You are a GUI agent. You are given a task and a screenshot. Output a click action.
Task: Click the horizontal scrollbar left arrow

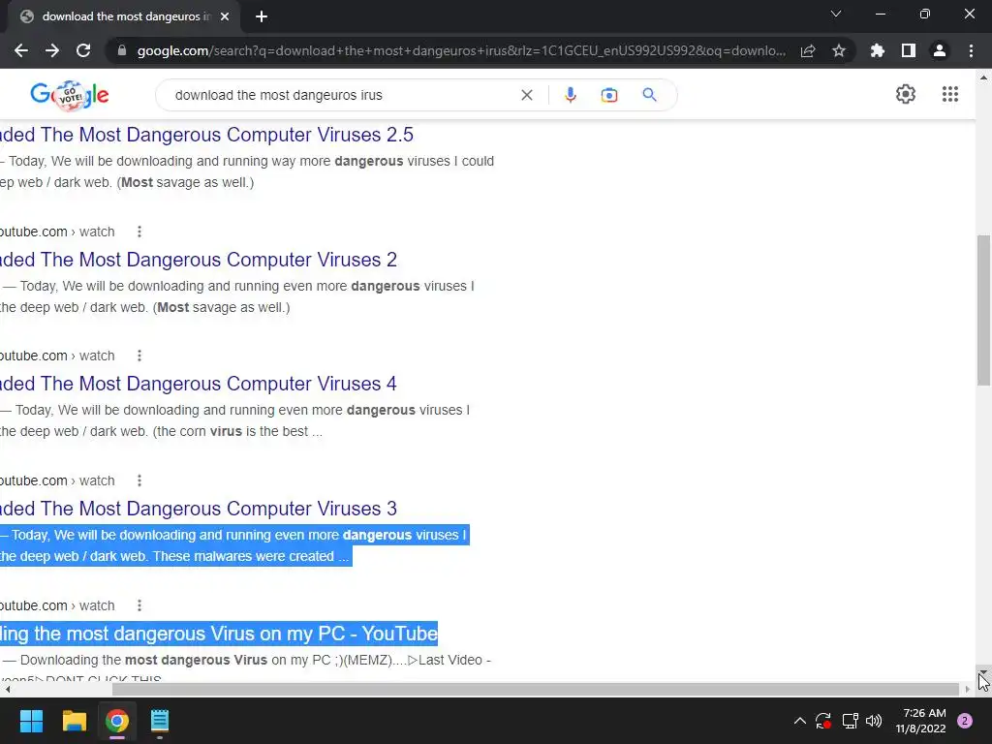point(7,689)
